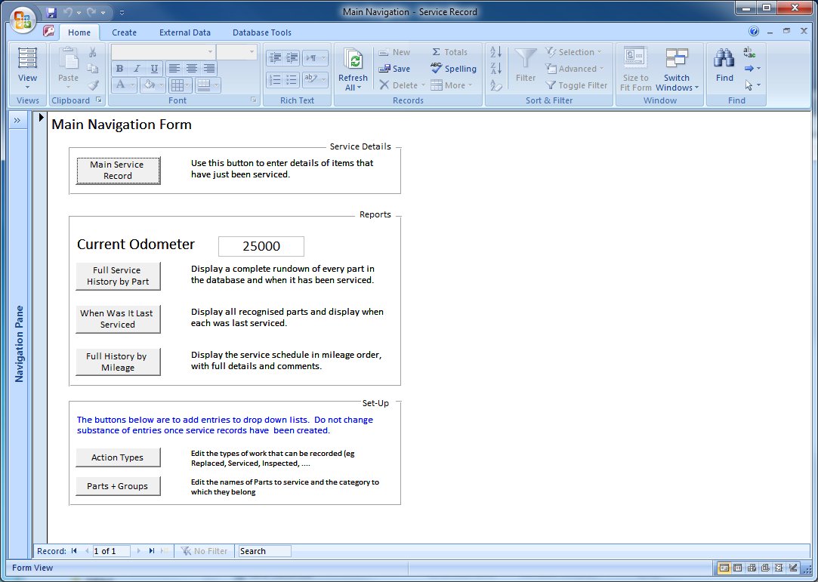818x582 pixels.
Task: Toggle Bold formatting
Action: point(120,69)
